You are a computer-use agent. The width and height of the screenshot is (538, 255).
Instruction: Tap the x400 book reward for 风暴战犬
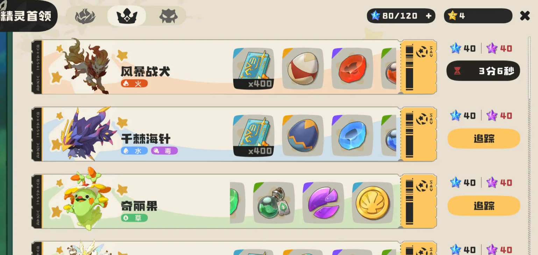coord(254,69)
